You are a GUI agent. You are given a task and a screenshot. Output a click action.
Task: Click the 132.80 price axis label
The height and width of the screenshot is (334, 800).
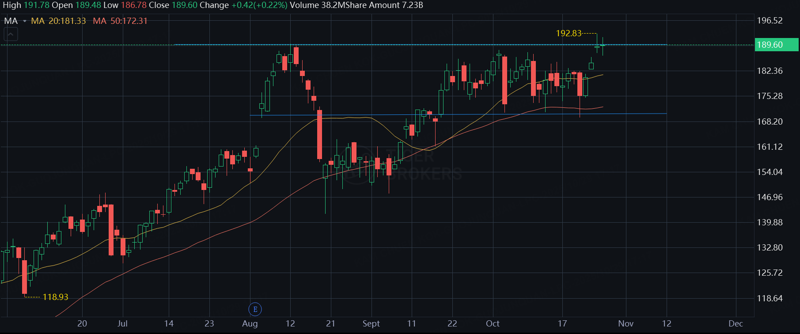pos(770,247)
